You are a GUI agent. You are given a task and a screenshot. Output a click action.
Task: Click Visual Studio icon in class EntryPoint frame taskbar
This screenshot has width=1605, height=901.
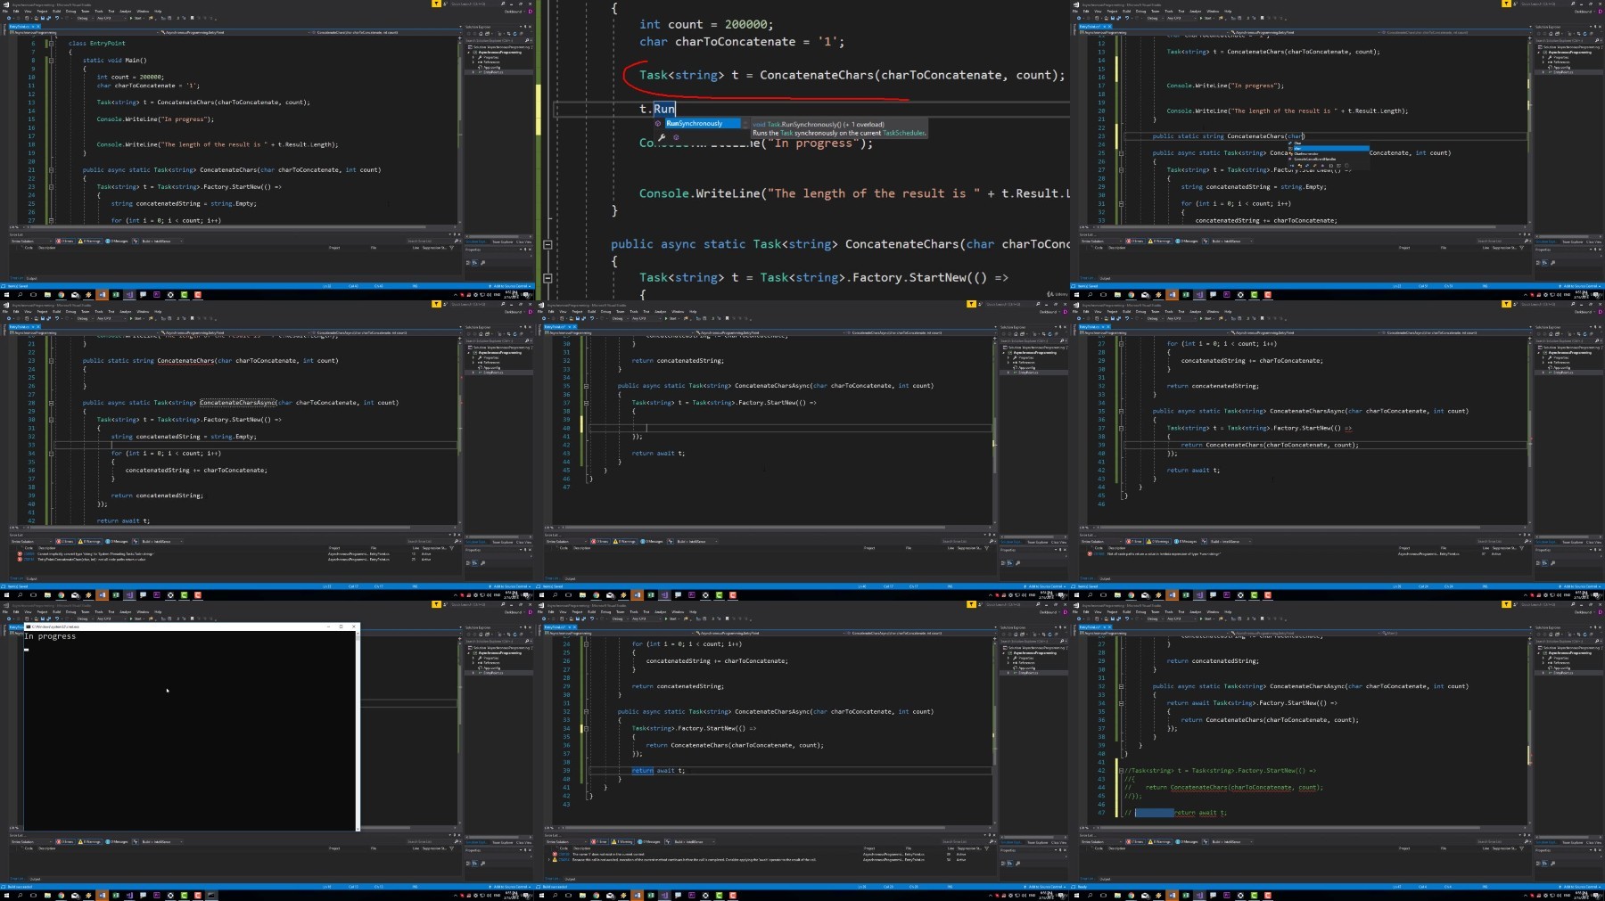(129, 295)
